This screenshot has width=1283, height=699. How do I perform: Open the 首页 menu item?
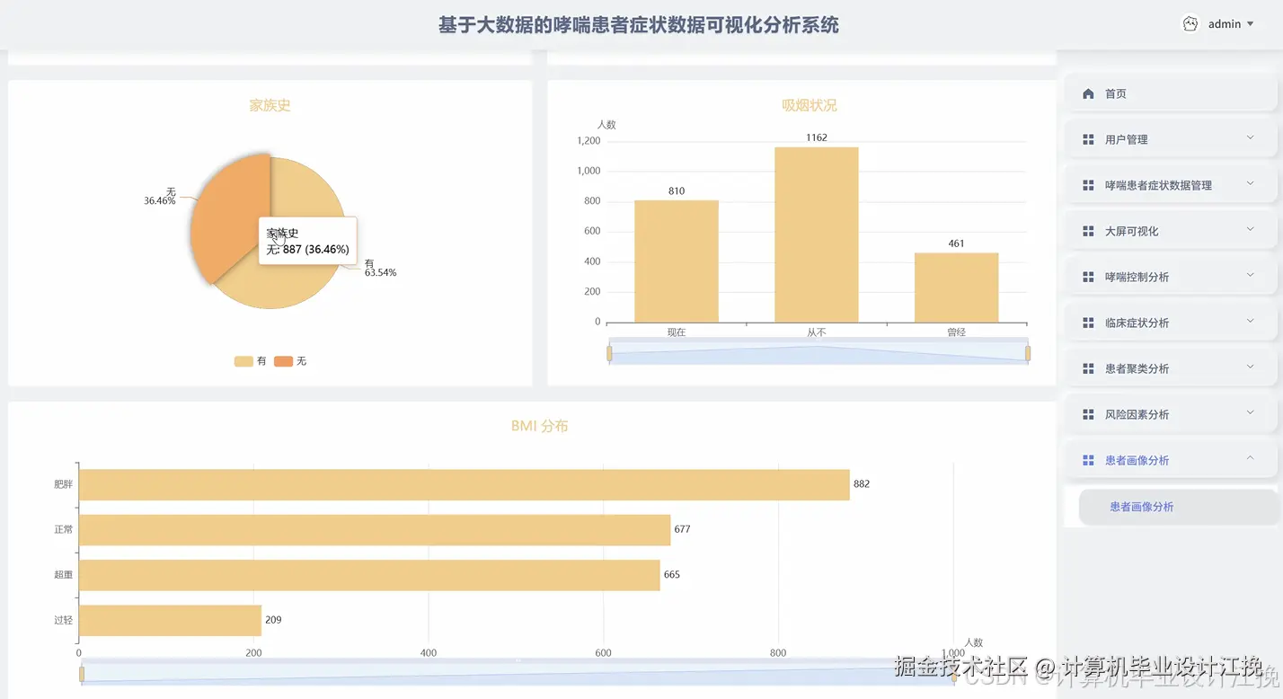click(x=1171, y=93)
